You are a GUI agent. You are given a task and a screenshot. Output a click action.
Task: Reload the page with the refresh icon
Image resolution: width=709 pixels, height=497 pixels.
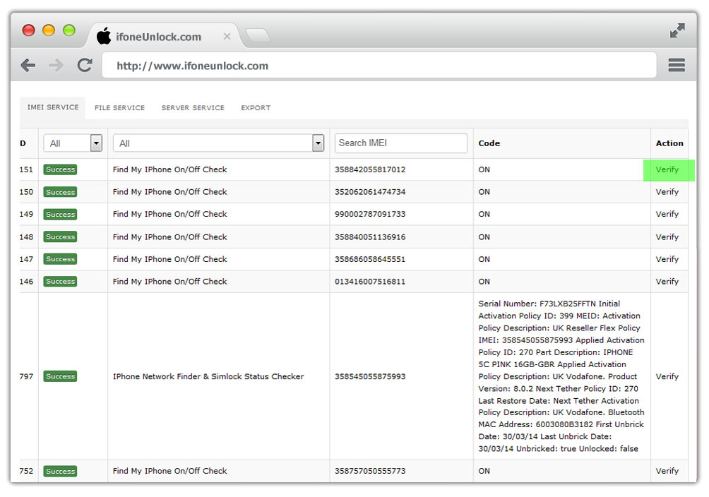coord(85,65)
